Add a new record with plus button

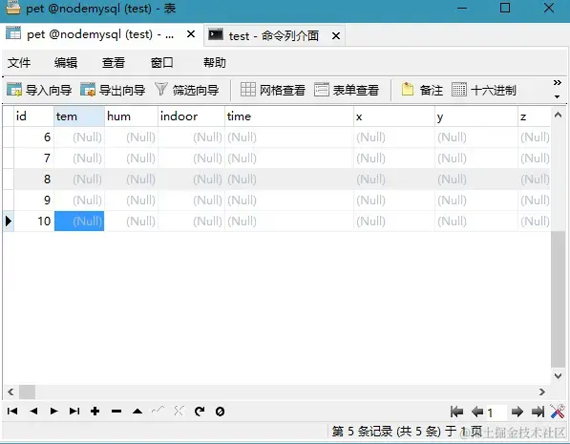[95, 412]
